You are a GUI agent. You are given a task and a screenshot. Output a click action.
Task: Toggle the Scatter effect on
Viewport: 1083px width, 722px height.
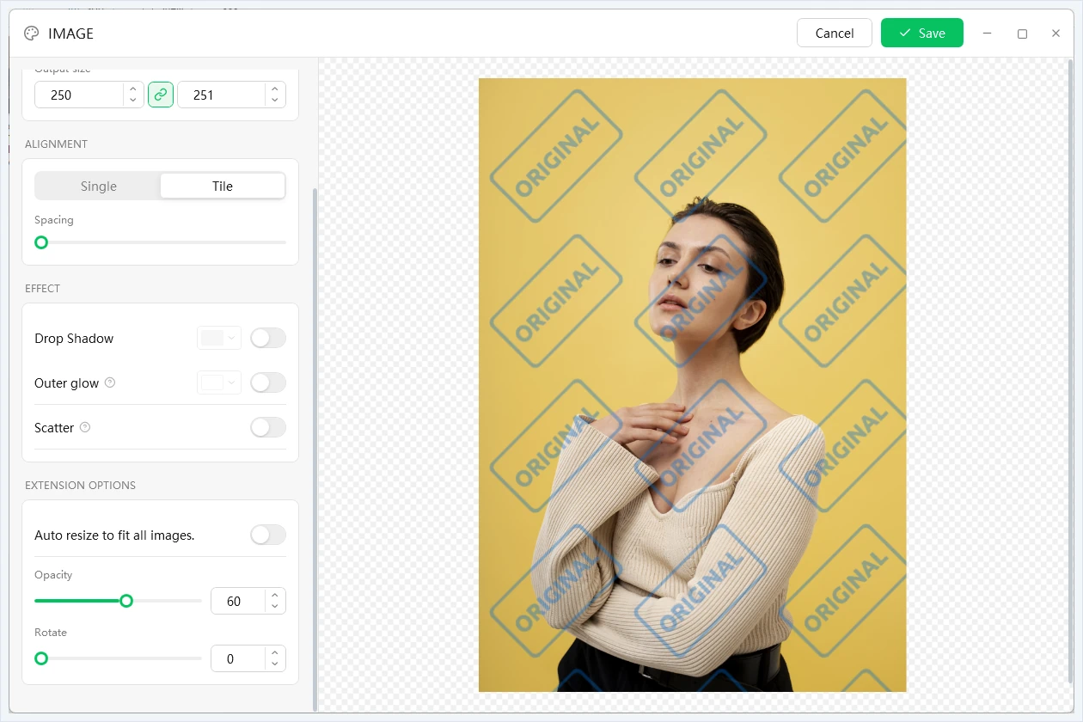[x=268, y=427]
